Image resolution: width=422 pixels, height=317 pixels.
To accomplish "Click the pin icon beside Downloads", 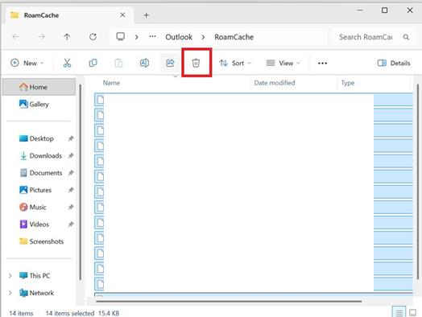I will pos(71,155).
